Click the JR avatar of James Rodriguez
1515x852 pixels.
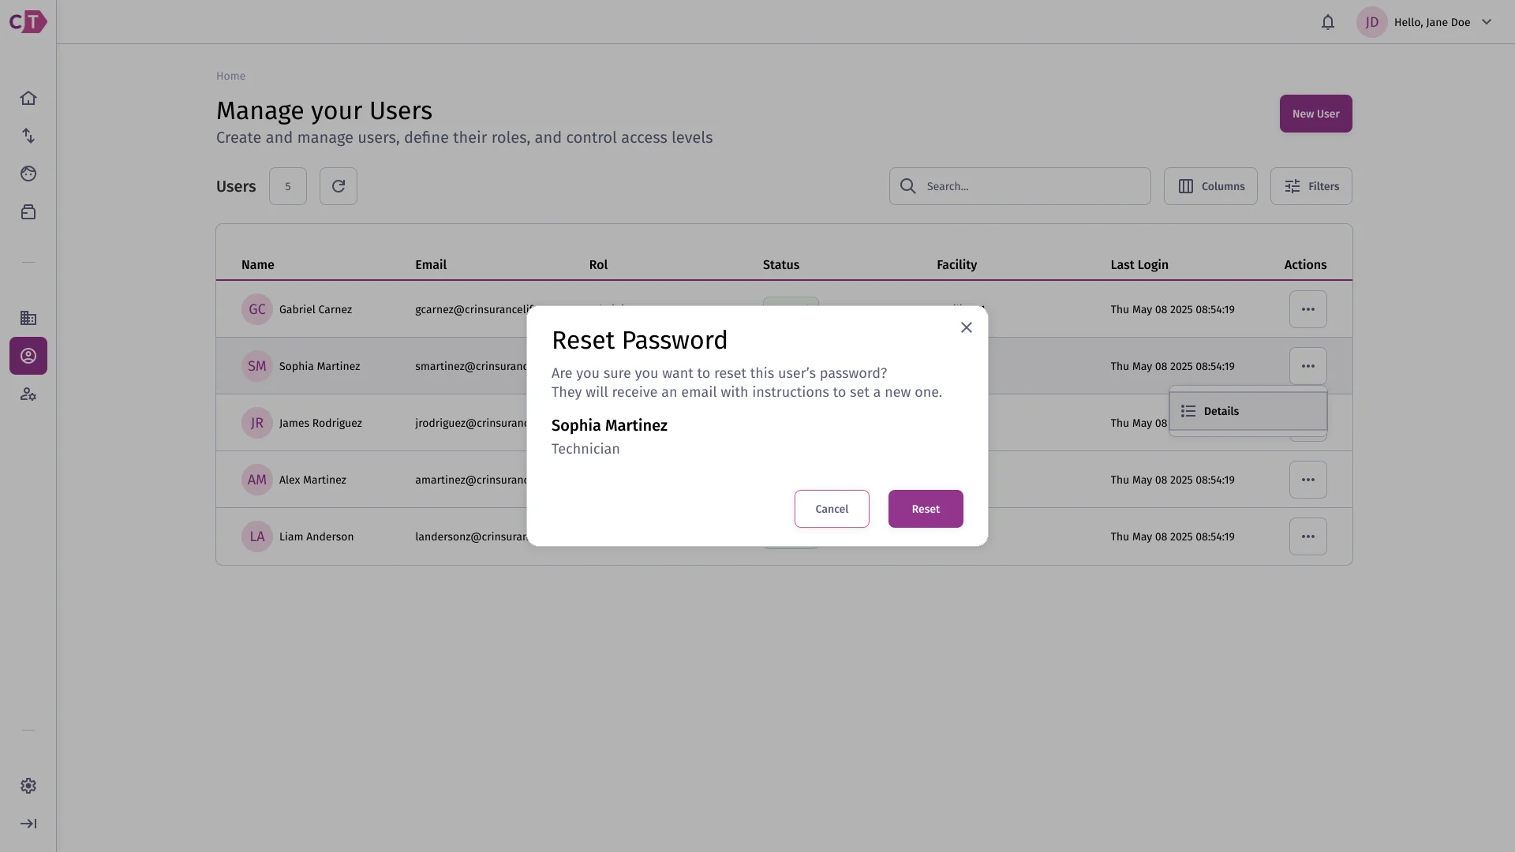[x=257, y=423]
